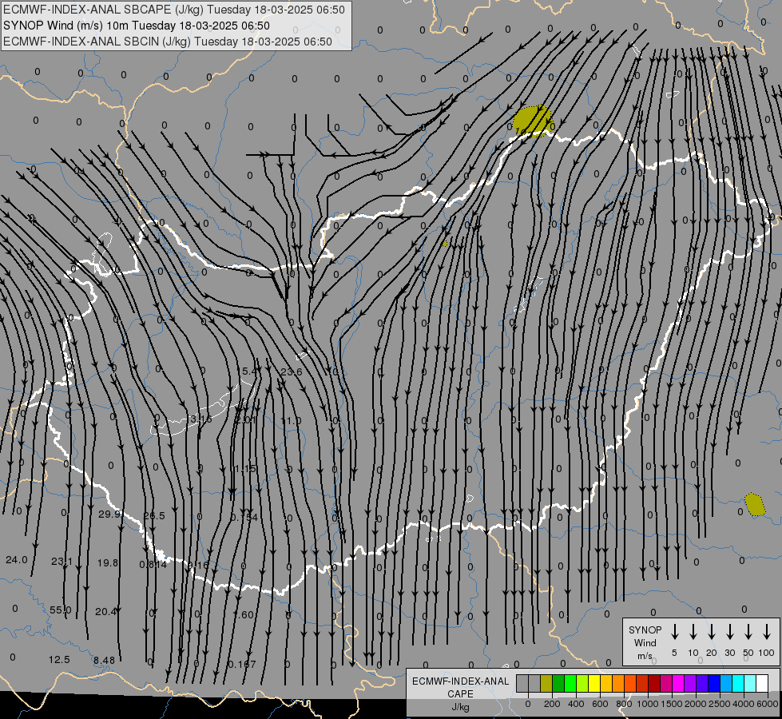Click the 5 m/s wind arrow in legend
Viewport: 782px width, 719px height.
click(x=674, y=632)
